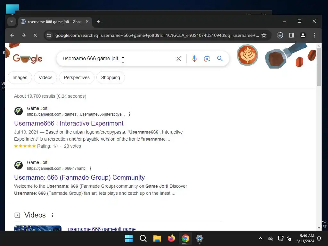Open the video thumbnail under Videos

[38, 228]
